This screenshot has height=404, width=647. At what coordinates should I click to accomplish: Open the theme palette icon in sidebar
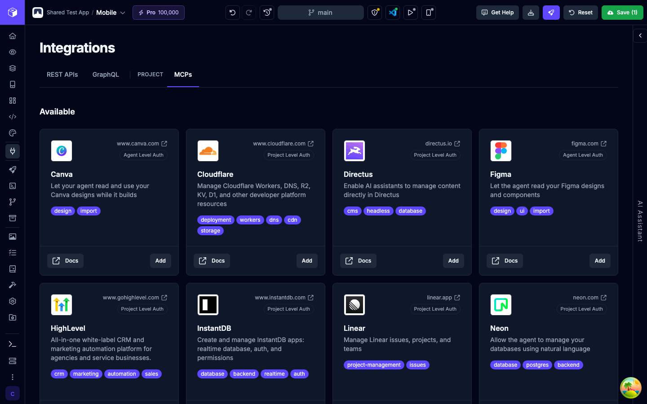tap(13, 133)
